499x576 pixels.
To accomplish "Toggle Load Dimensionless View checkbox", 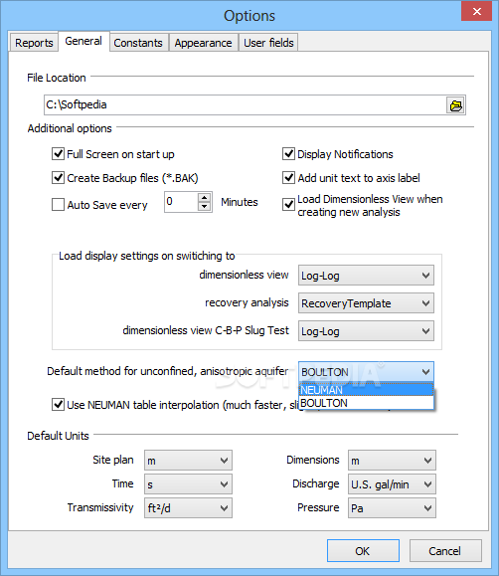I will (x=288, y=205).
